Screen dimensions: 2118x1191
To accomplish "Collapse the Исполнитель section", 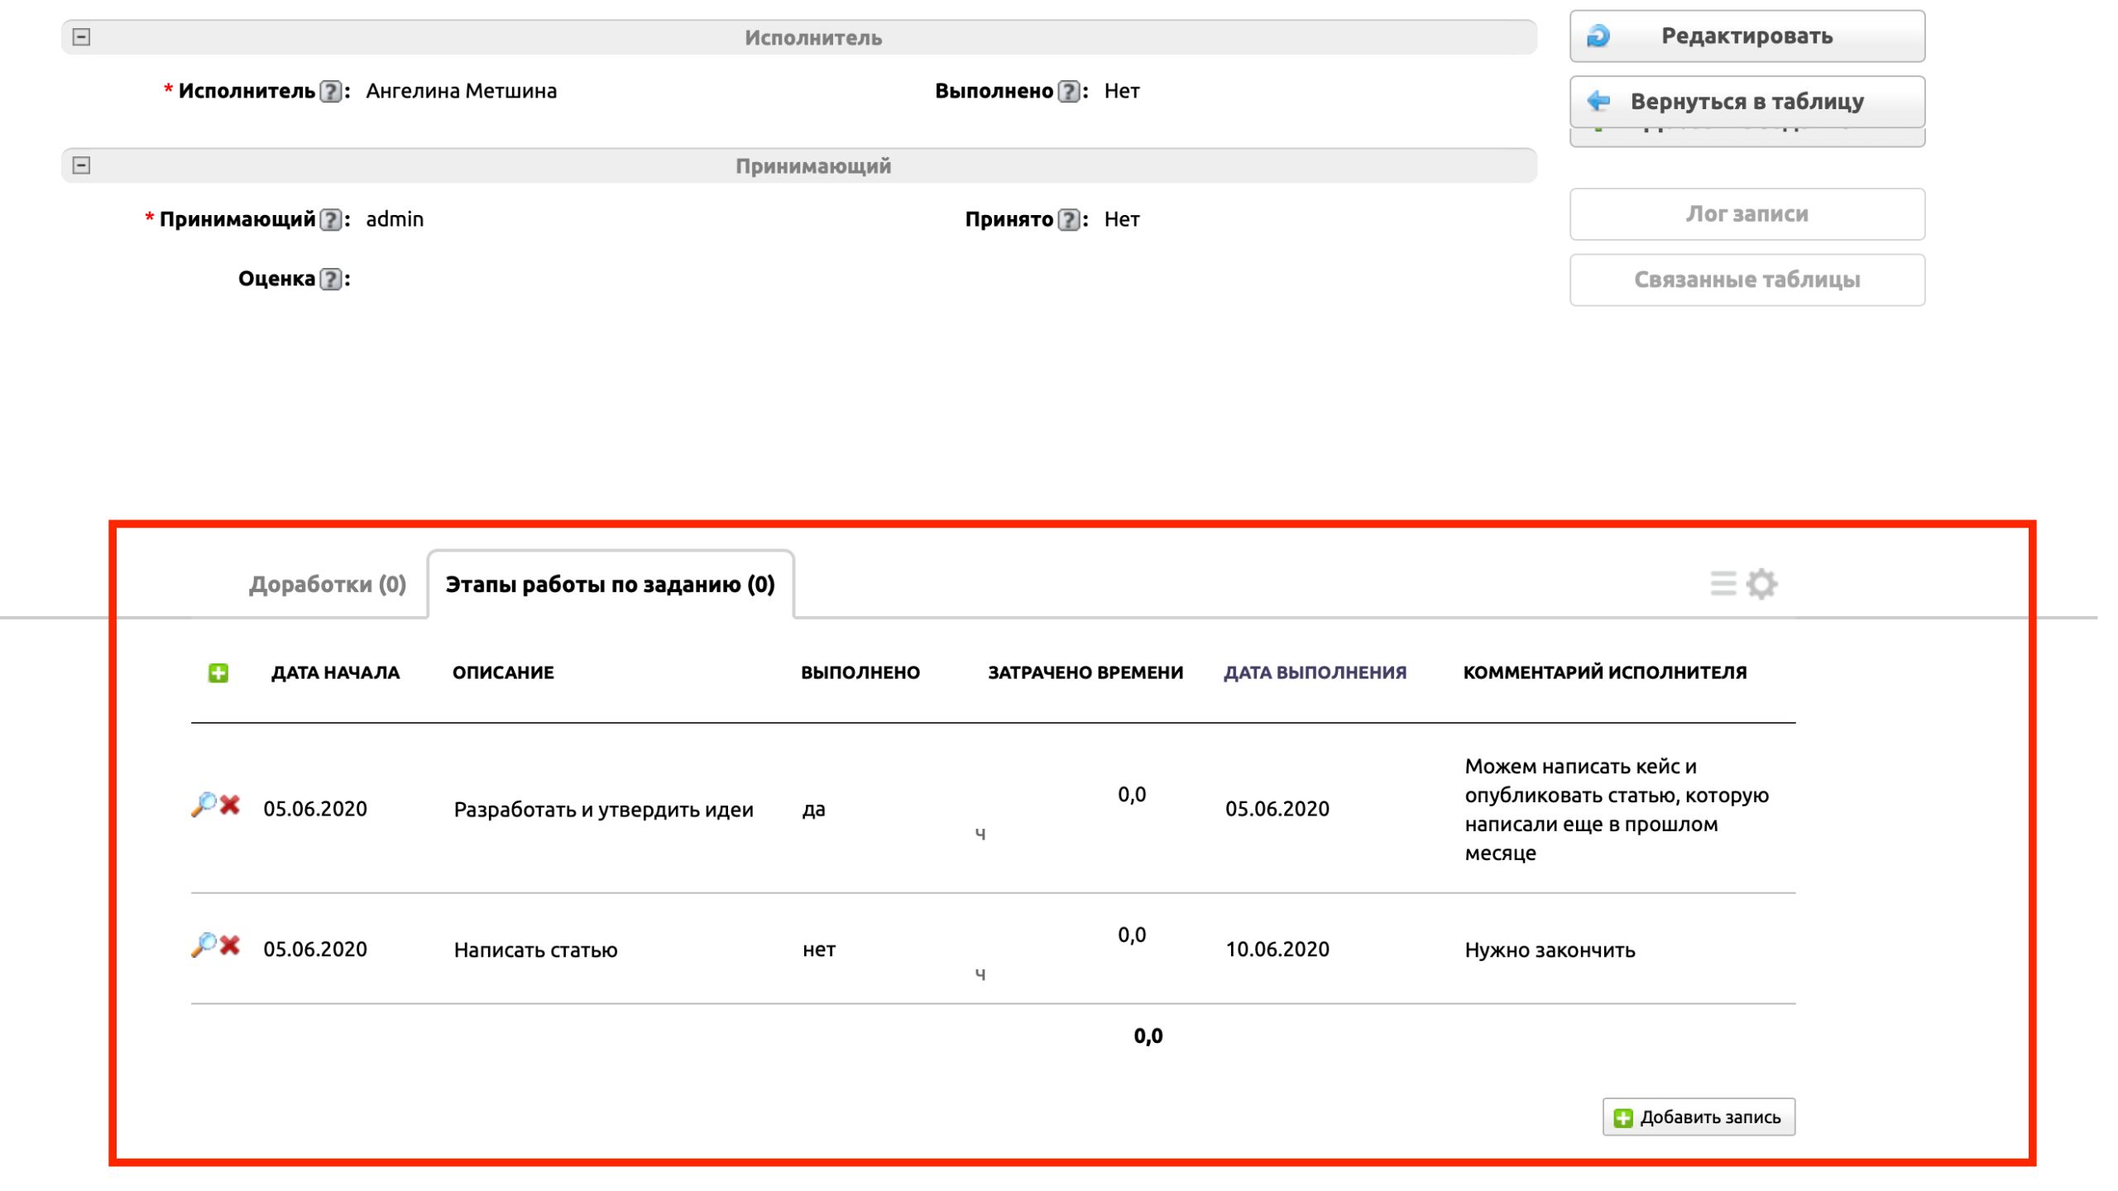I will click(81, 37).
